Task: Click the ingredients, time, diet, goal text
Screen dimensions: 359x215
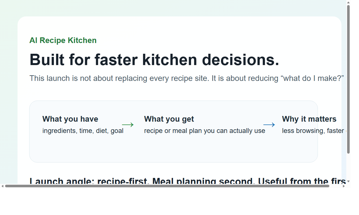Action: (x=83, y=131)
